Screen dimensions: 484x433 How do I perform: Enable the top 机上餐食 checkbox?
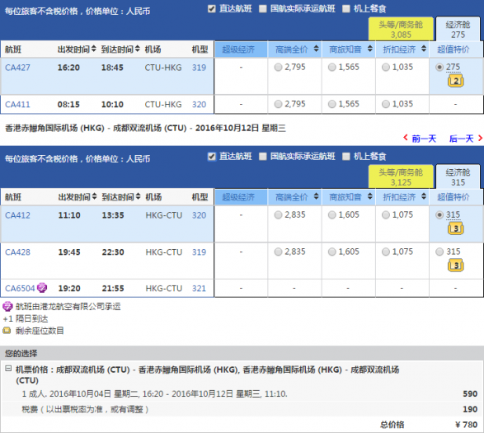pyautogui.click(x=346, y=8)
